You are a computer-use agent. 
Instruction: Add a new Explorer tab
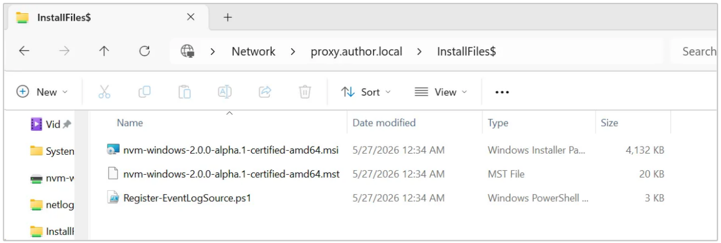coord(227,17)
